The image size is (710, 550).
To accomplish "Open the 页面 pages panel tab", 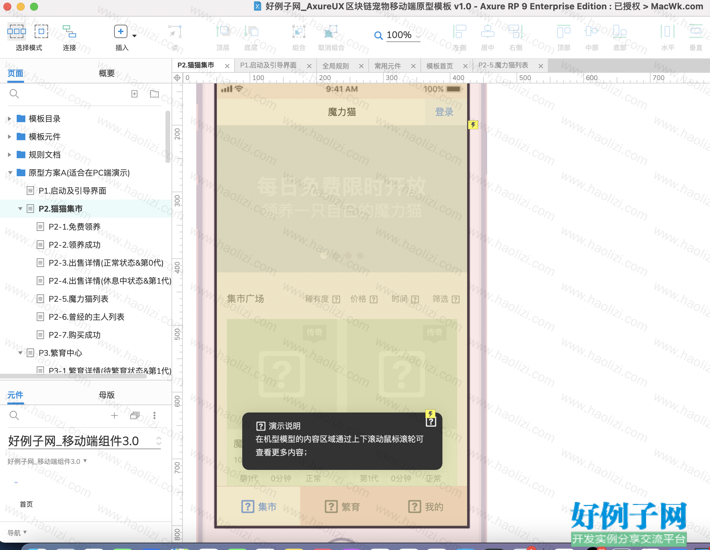I will 15,73.
